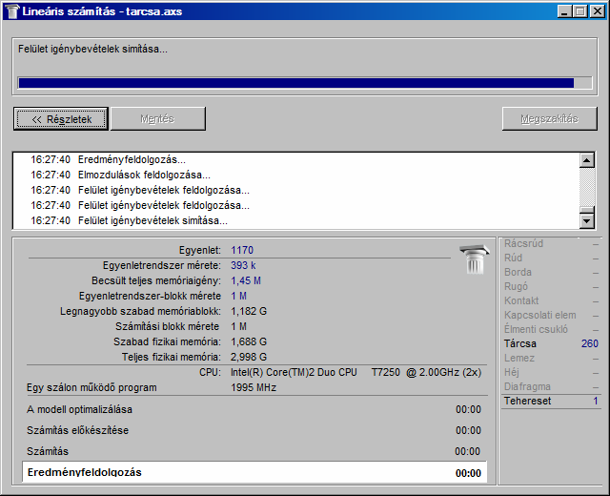The image size is (610, 496).
Task: Click the log scroll down arrow
Action: [587, 221]
